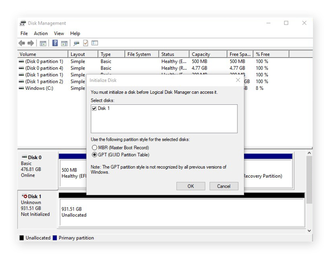The height and width of the screenshot is (258, 330).
Task: Click the lower pane scroll up arrow
Action: point(309,153)
